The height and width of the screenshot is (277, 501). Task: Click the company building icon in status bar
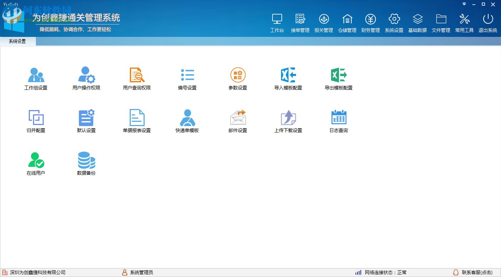5,273
